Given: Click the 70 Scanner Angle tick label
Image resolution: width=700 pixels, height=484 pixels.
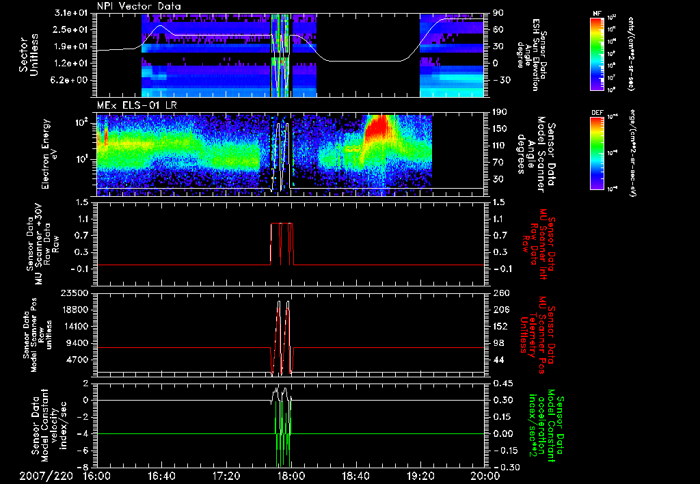Looking at the screenshot, I should 498,163.
